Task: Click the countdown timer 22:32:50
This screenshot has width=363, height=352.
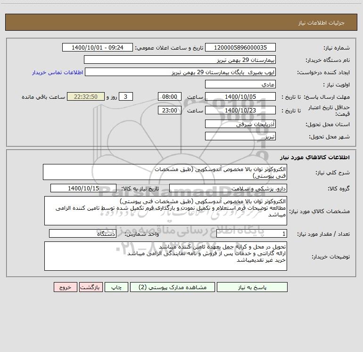Action: click(86, 96)
